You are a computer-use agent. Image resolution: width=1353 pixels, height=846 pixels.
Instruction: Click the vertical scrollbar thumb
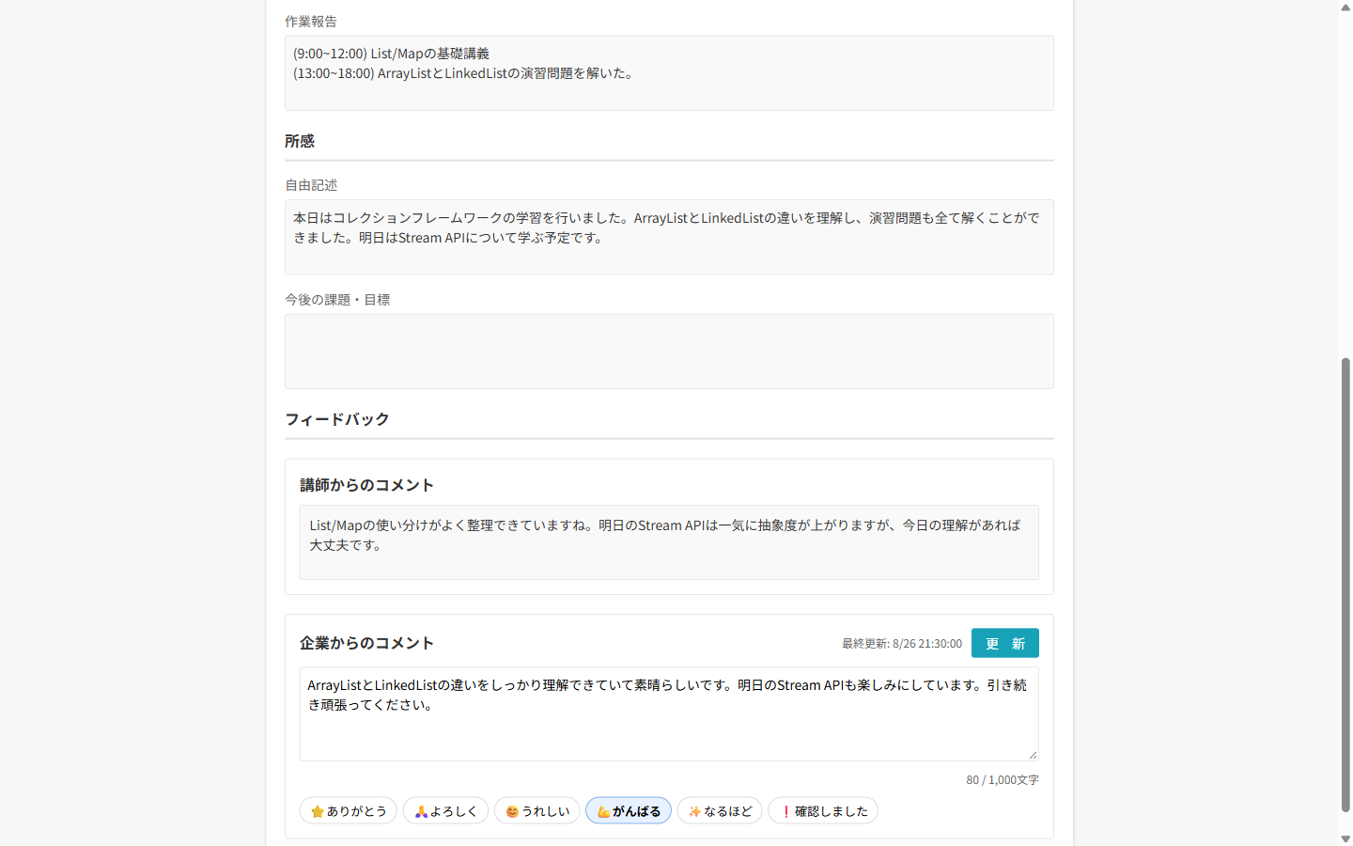click(1345, 585)
